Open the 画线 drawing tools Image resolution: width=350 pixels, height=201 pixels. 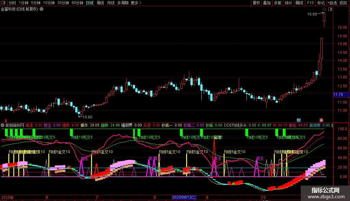[299, 3]
